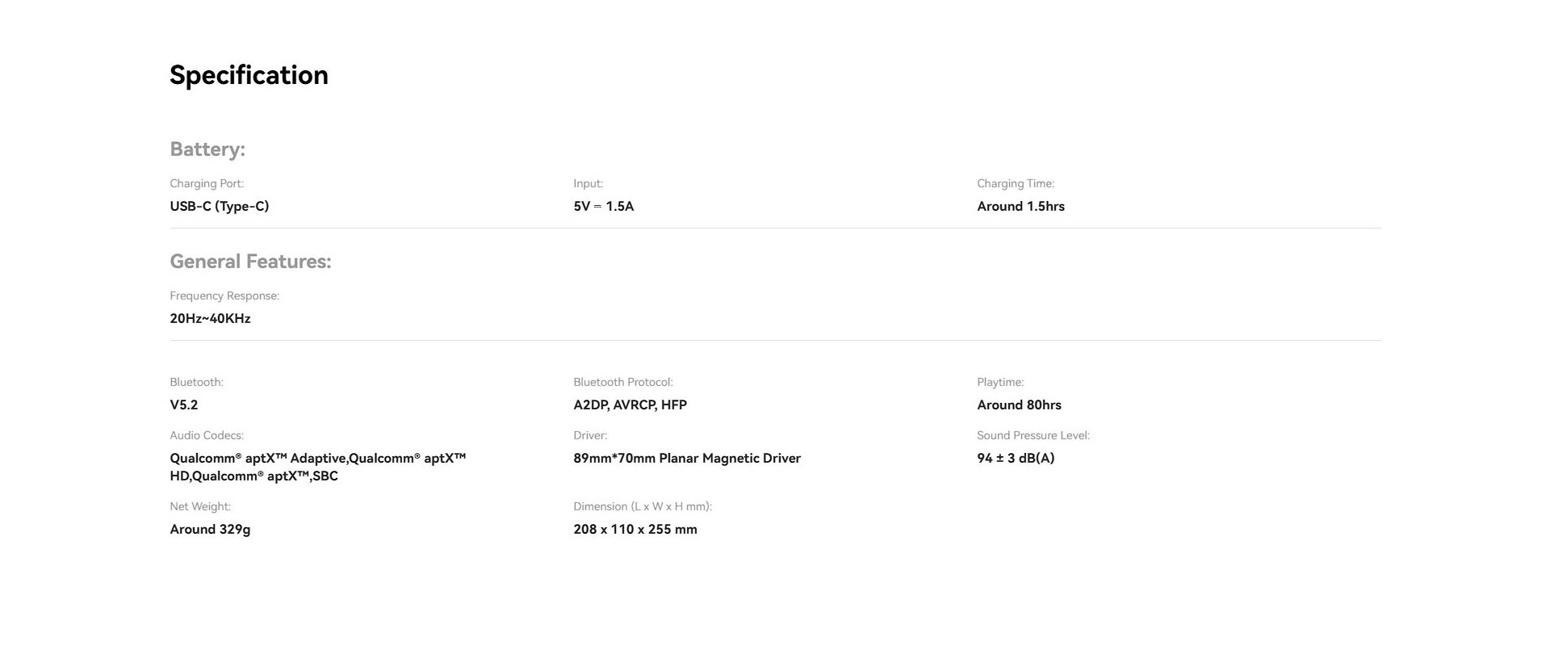Click the Battery section heading
Screen dimensions: 1550x646
coord(207,149)
